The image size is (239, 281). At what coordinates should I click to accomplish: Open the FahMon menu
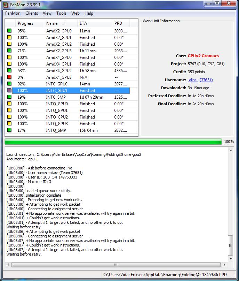tap(13, 13)
